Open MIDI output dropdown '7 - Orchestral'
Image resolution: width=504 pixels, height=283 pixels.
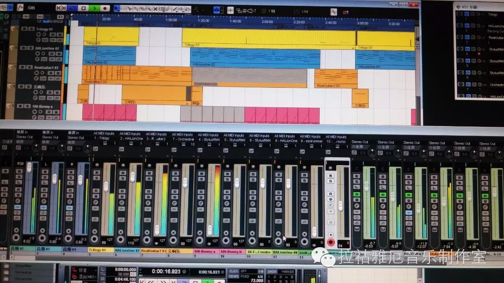[183, 140]
